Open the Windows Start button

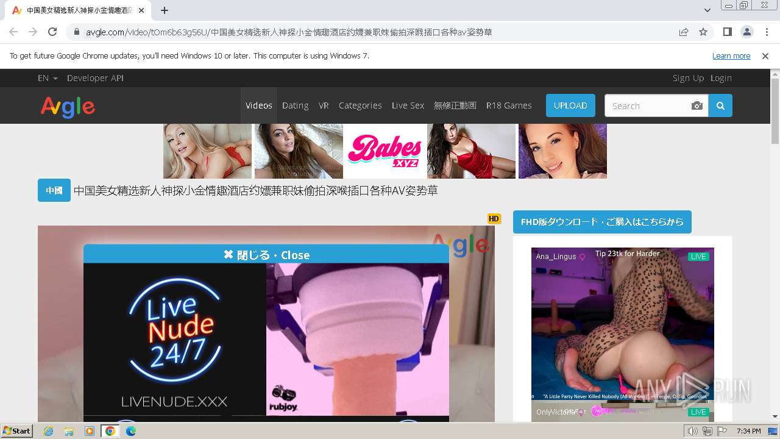pyautogui.click(x=17, y=430)
